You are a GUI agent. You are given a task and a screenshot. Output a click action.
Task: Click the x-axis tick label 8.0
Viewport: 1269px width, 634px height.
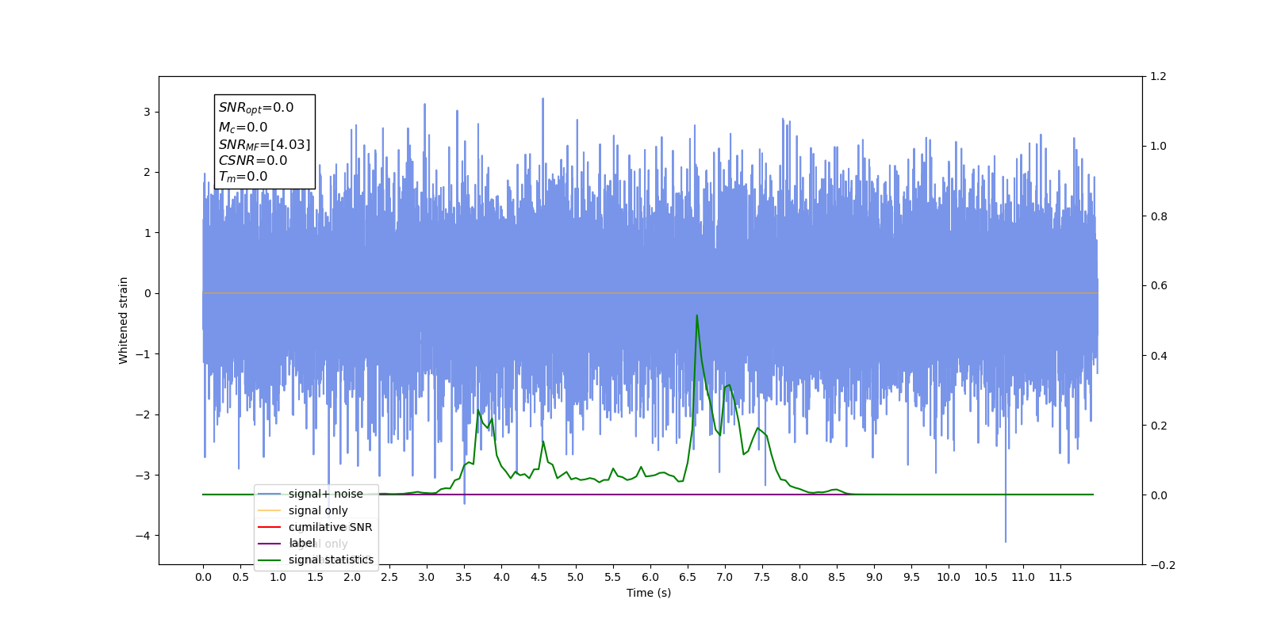[799, 577]
